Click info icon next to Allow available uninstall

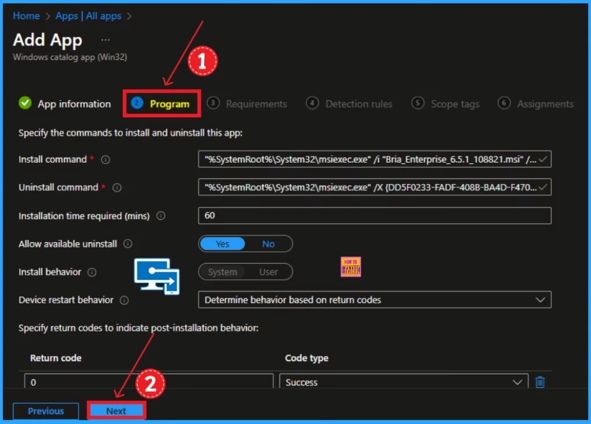(x=128, y=244)
